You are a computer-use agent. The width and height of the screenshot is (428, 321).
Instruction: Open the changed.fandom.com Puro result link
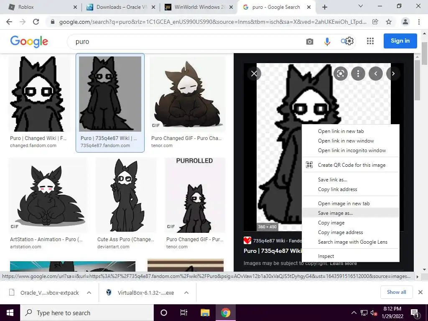point(38,142)
